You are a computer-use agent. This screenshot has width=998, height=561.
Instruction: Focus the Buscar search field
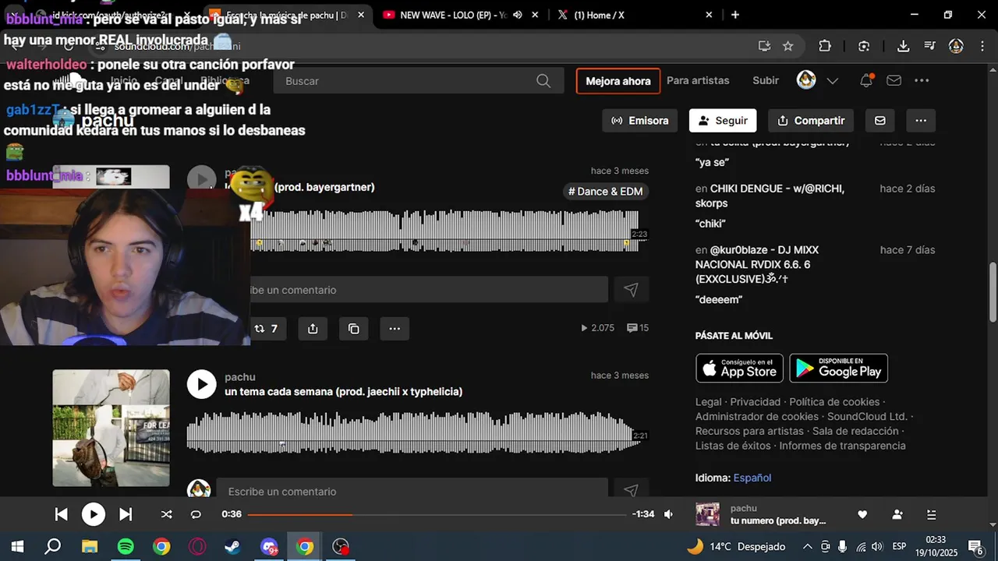coord(419,80)
